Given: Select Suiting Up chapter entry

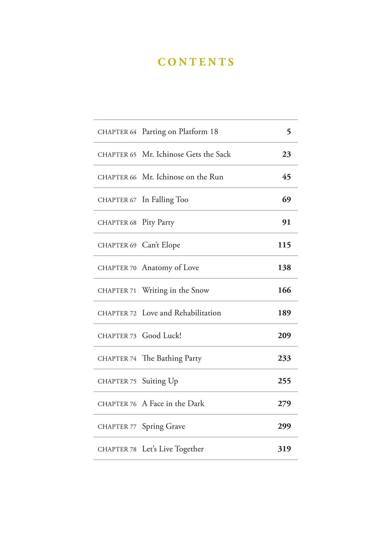Looking at the screenshot, I should [195, 381].
